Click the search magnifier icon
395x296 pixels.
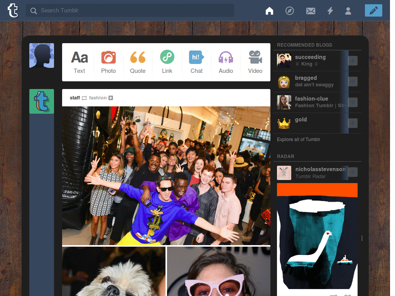pyautogui.click(x=34, y=11)
